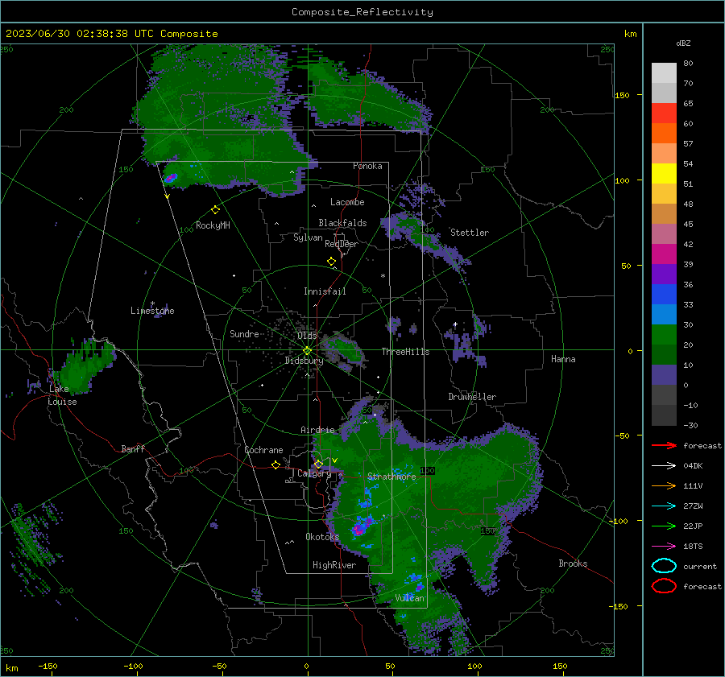
Task: Click the Innisfail city label
Action: [x=325, y=291]
